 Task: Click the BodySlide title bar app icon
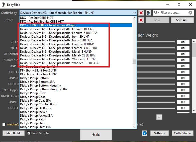click(3, 5)
